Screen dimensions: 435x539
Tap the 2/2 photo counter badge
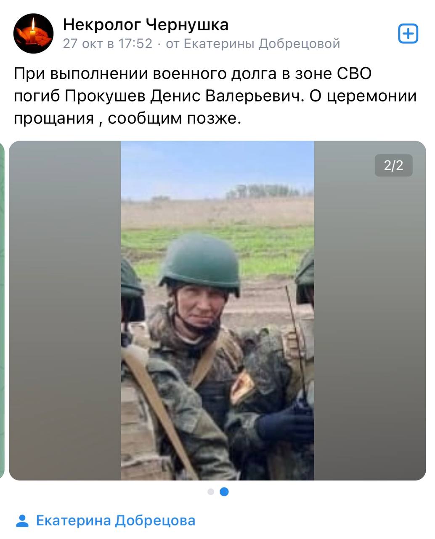click(x=393, y=165)
